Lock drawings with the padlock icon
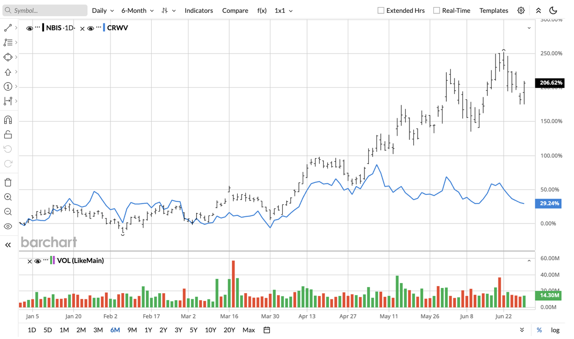574x339 pixels. [8, 134]
